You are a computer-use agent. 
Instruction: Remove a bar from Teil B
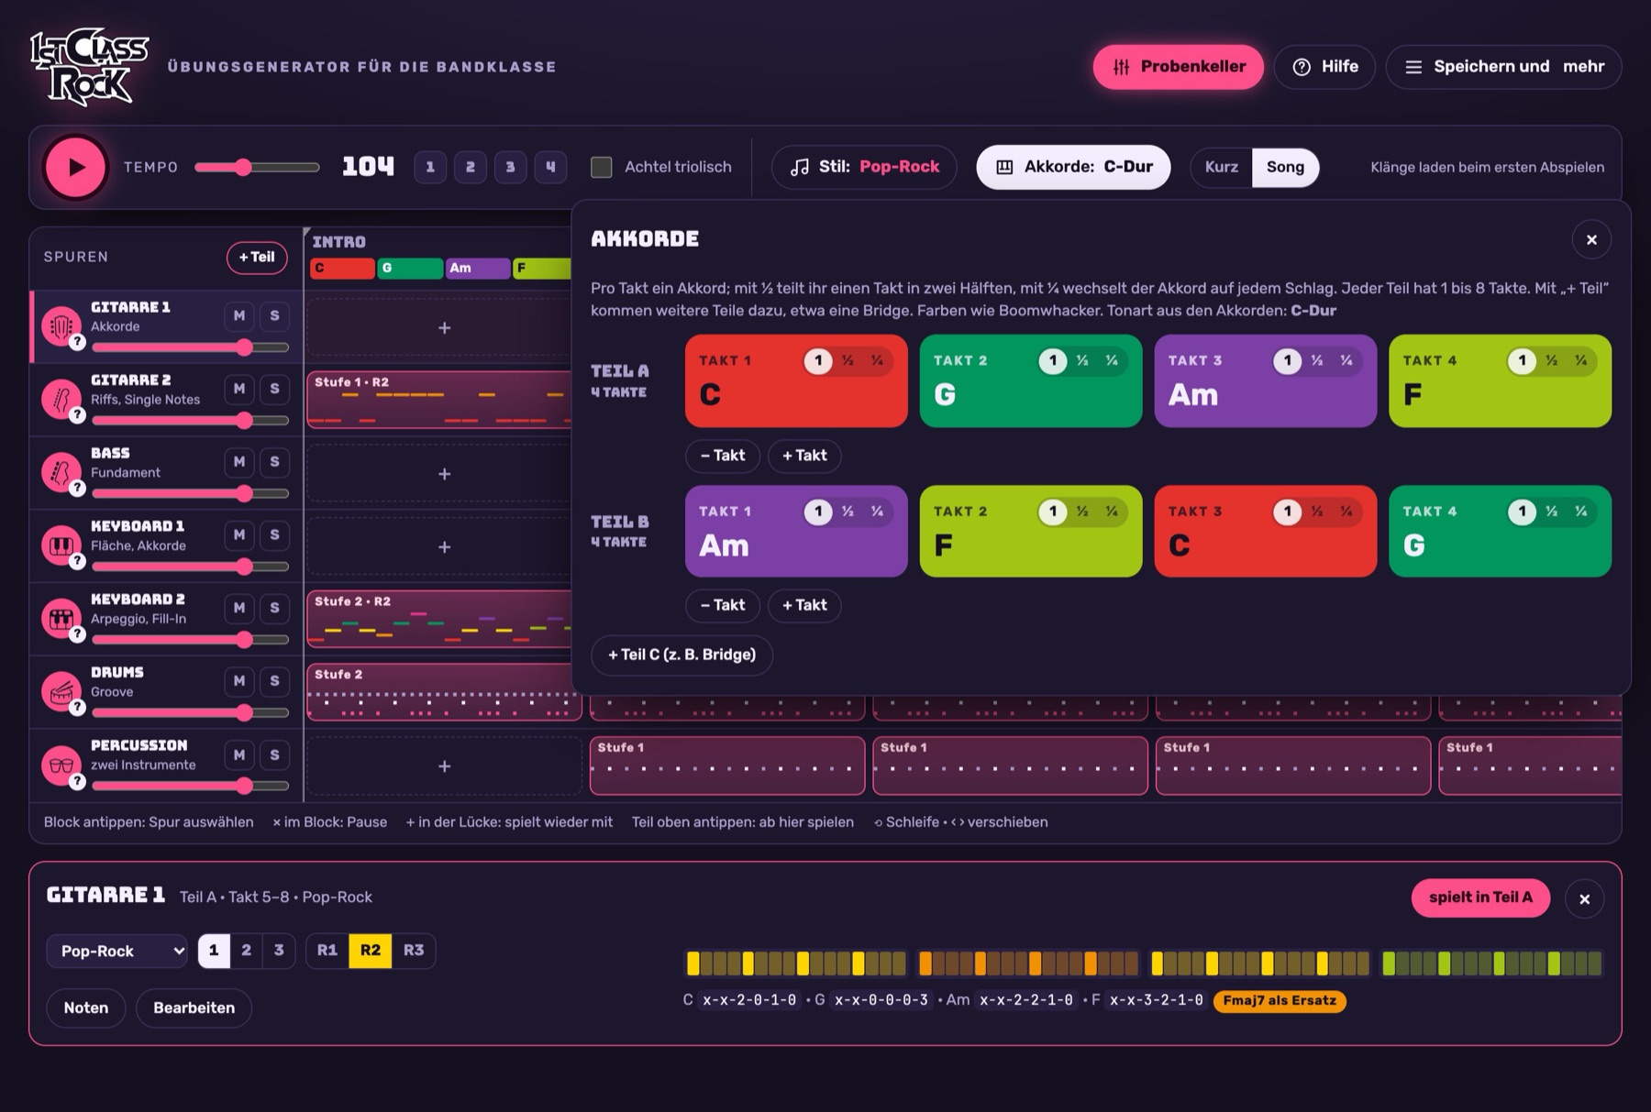[723, 605]
